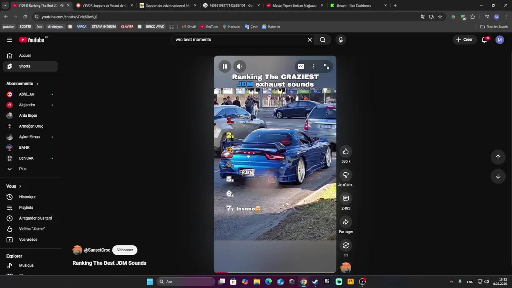Open a new browser tab

[x=395, y=6]
